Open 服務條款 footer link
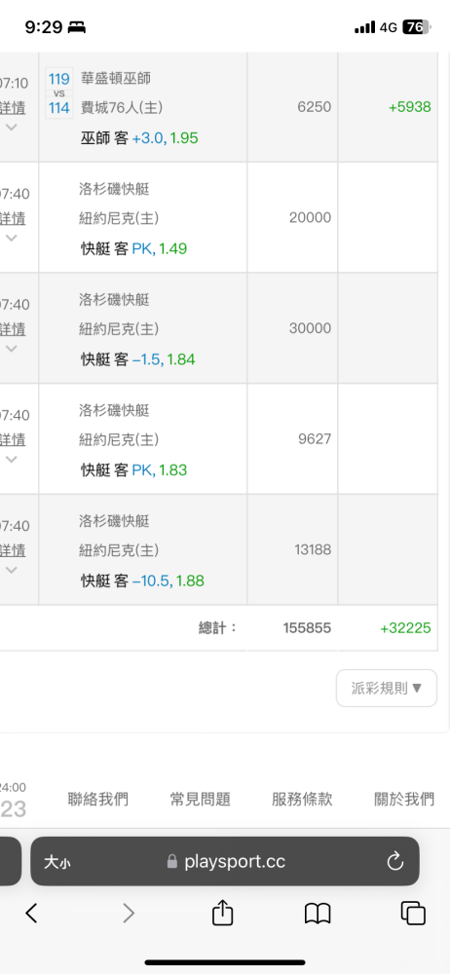This screenshot has width=450, height=974. click(302, 799)
